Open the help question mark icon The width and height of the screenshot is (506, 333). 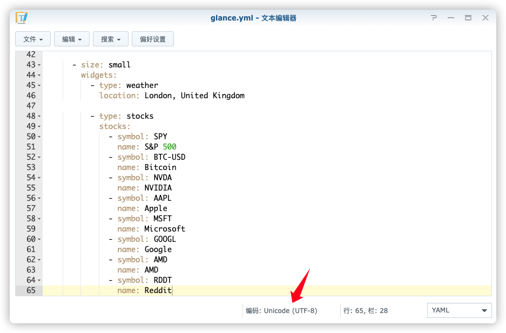tap(434, 18)
